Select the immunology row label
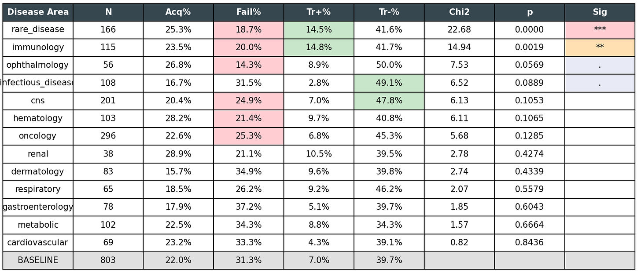641x277 pixels. click(x=38, y=47)
